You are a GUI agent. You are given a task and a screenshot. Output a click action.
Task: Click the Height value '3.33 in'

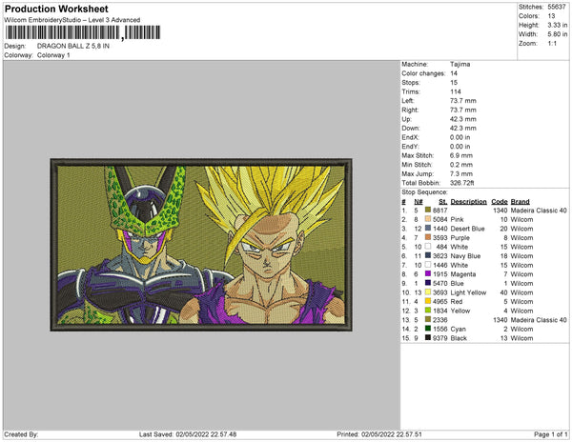point(558,25)
